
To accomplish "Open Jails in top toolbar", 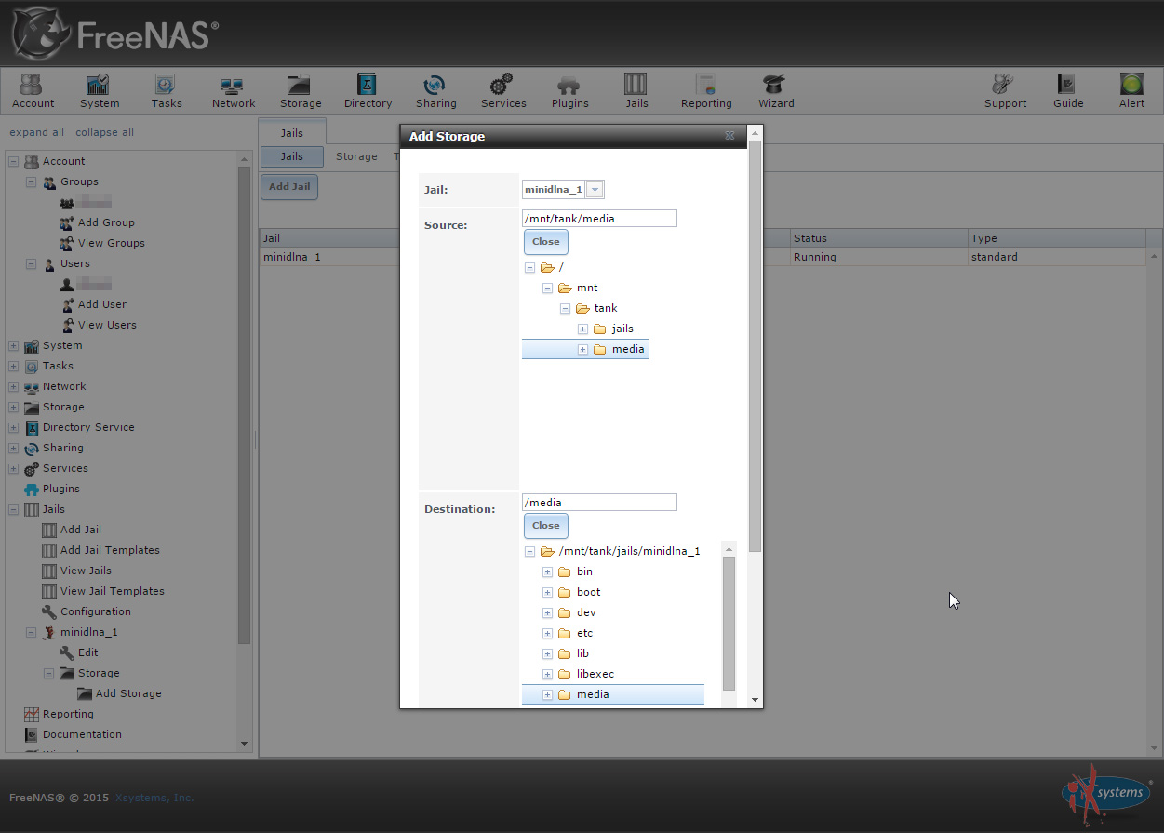I will click(636, 91).
